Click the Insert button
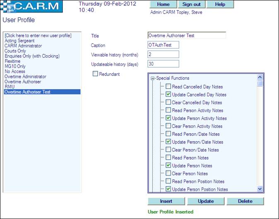The width and height of the screenshot is (279, 219). tap(166, 201)
